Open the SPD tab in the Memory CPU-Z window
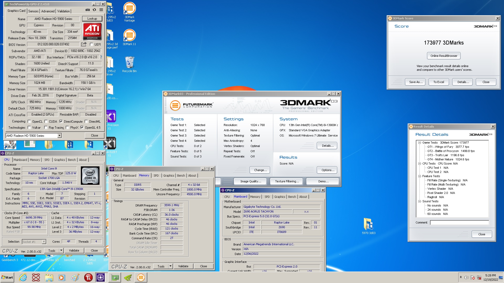This screenshot has height=283, width=504. click(x=156, y=176)
